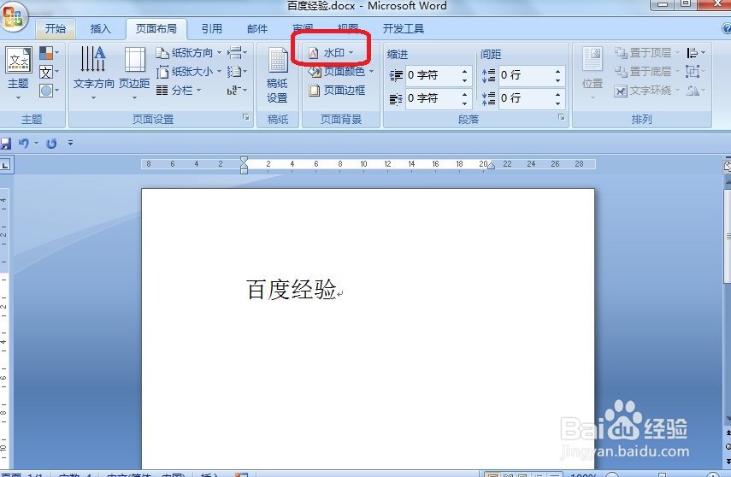Open the 文字环绕 text wrapping menu
The image size is (731, 477).
coord(646,91)
